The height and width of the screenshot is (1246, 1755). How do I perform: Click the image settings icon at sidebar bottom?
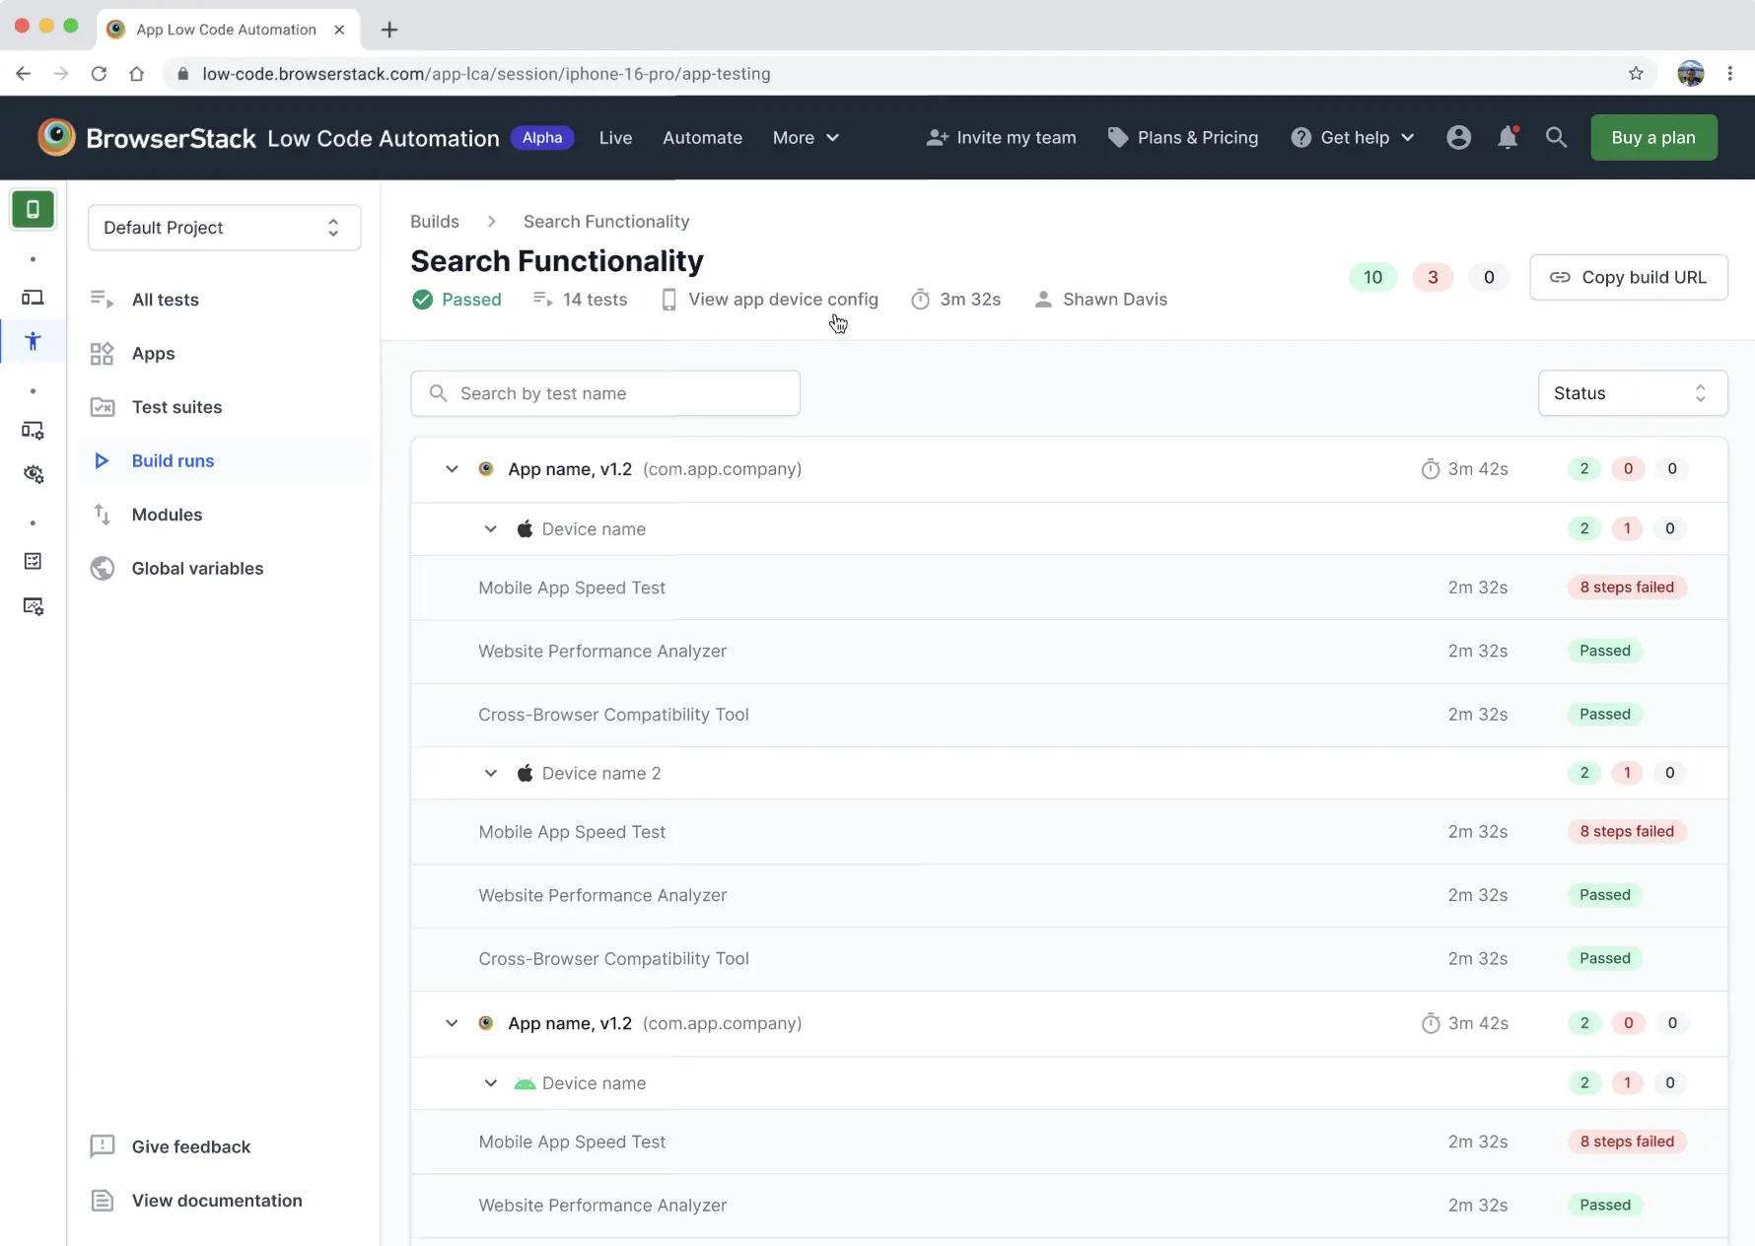click(x=33, y=605)
